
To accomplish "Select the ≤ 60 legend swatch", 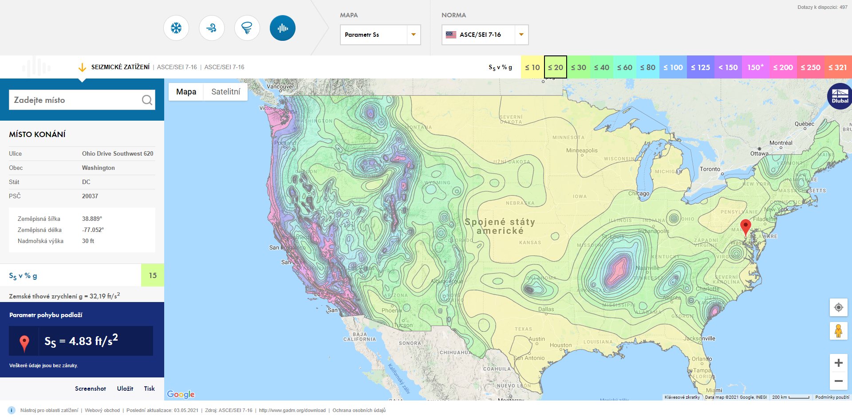I will 625,67.
